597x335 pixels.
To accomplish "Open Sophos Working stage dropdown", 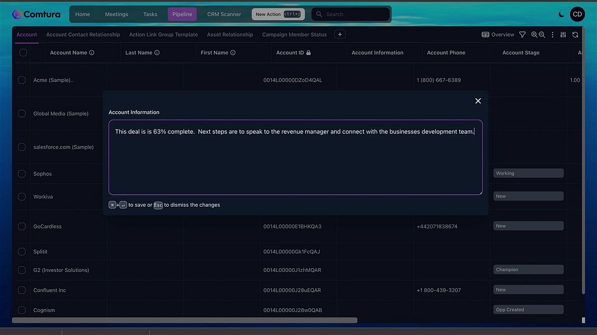I will 529,173.
